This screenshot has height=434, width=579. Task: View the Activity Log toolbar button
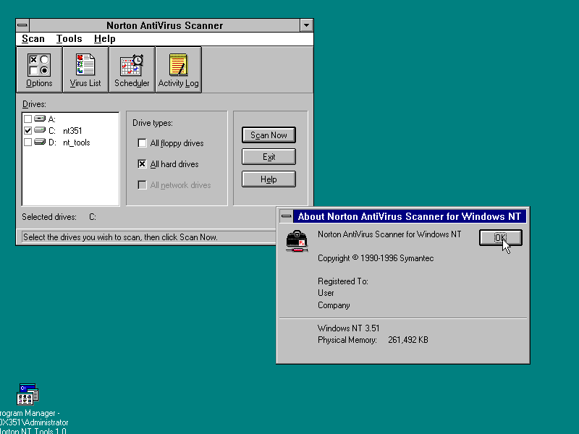(x=178, y=69)
